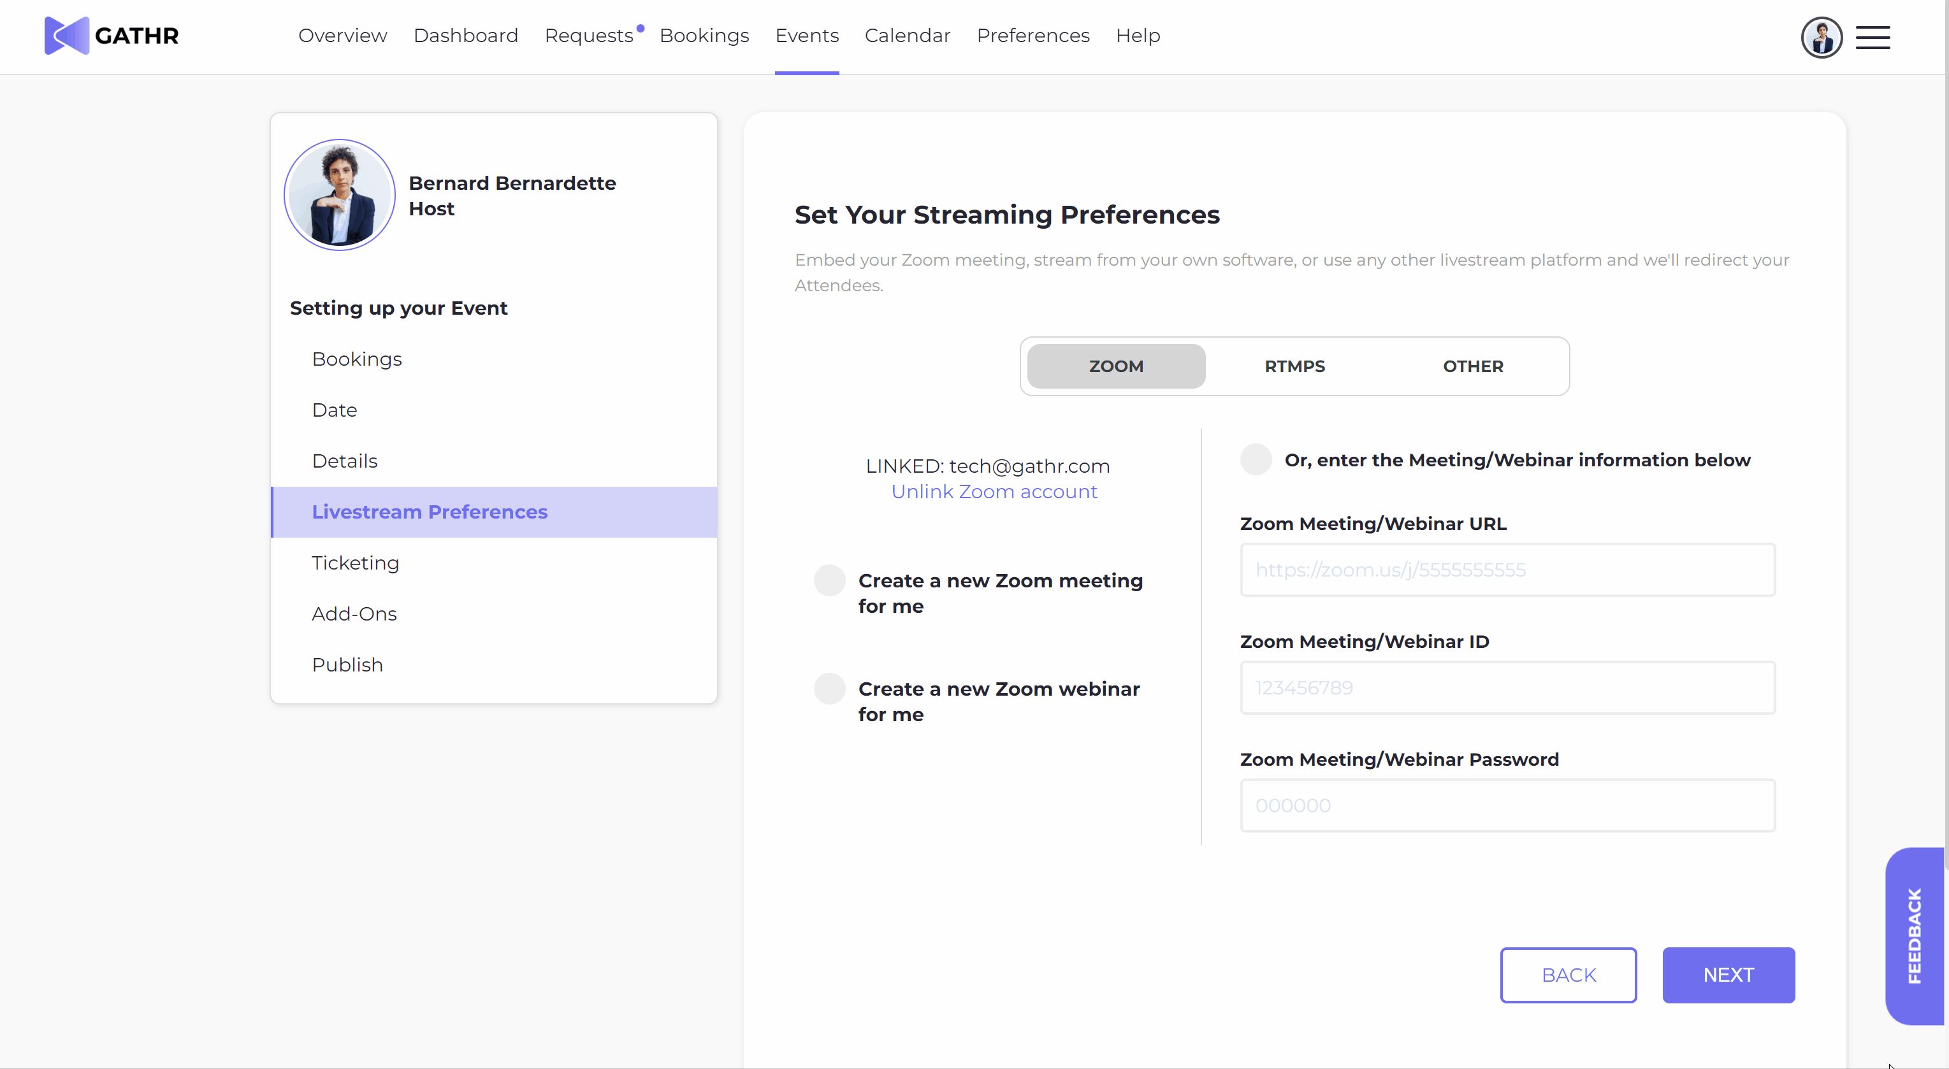The height and width of the screenshot is (1069, 1949).
Task: Switch to the OTHER tab
Action: [x=1472, y=366]
